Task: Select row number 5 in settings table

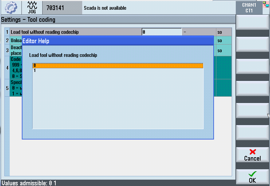Action: click(x=7, y=88)
